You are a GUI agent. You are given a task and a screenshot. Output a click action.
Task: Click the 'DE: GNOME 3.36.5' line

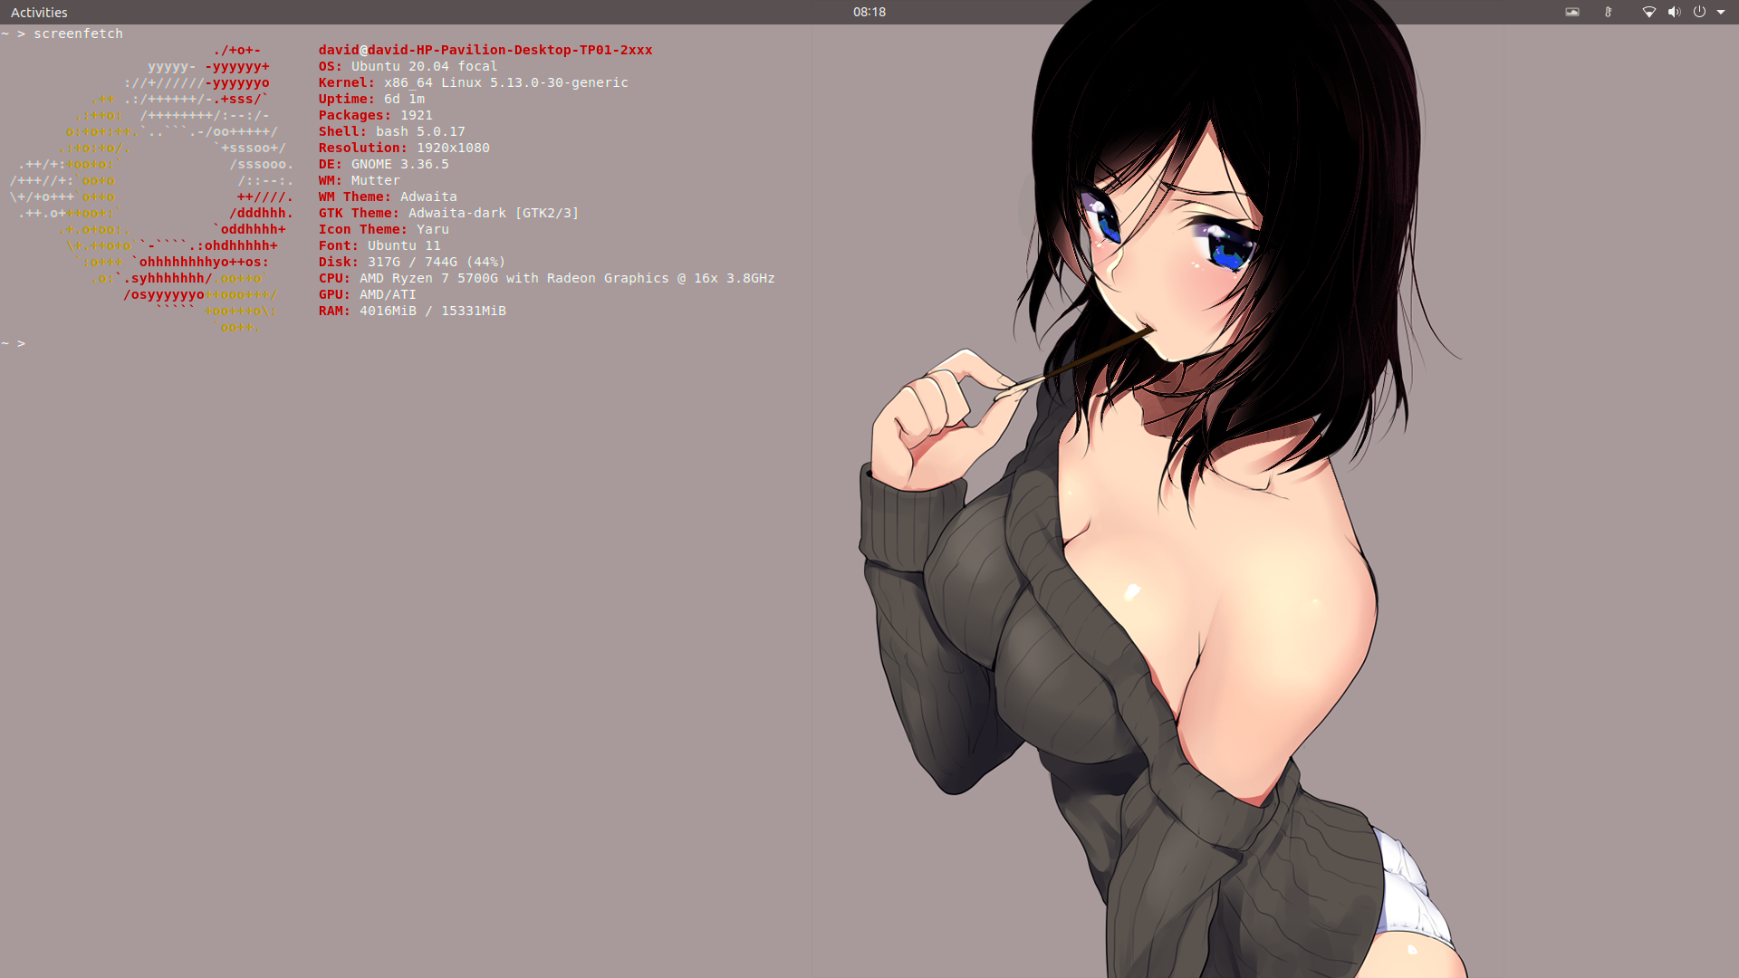click(x=383, y=164)
